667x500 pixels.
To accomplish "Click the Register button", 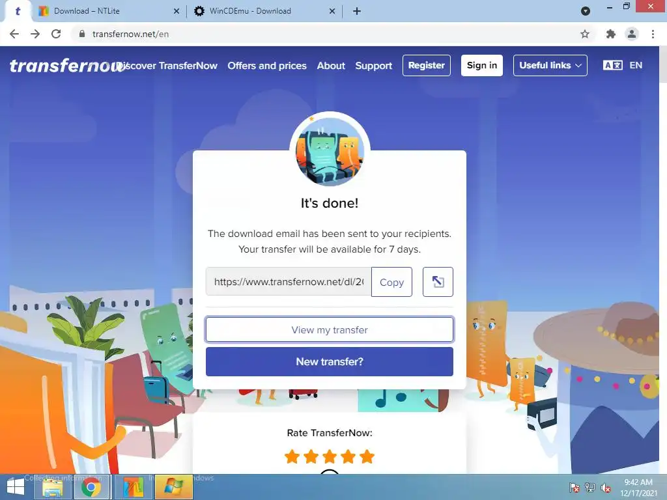I will pyautogui.click(x=426, y=66).
